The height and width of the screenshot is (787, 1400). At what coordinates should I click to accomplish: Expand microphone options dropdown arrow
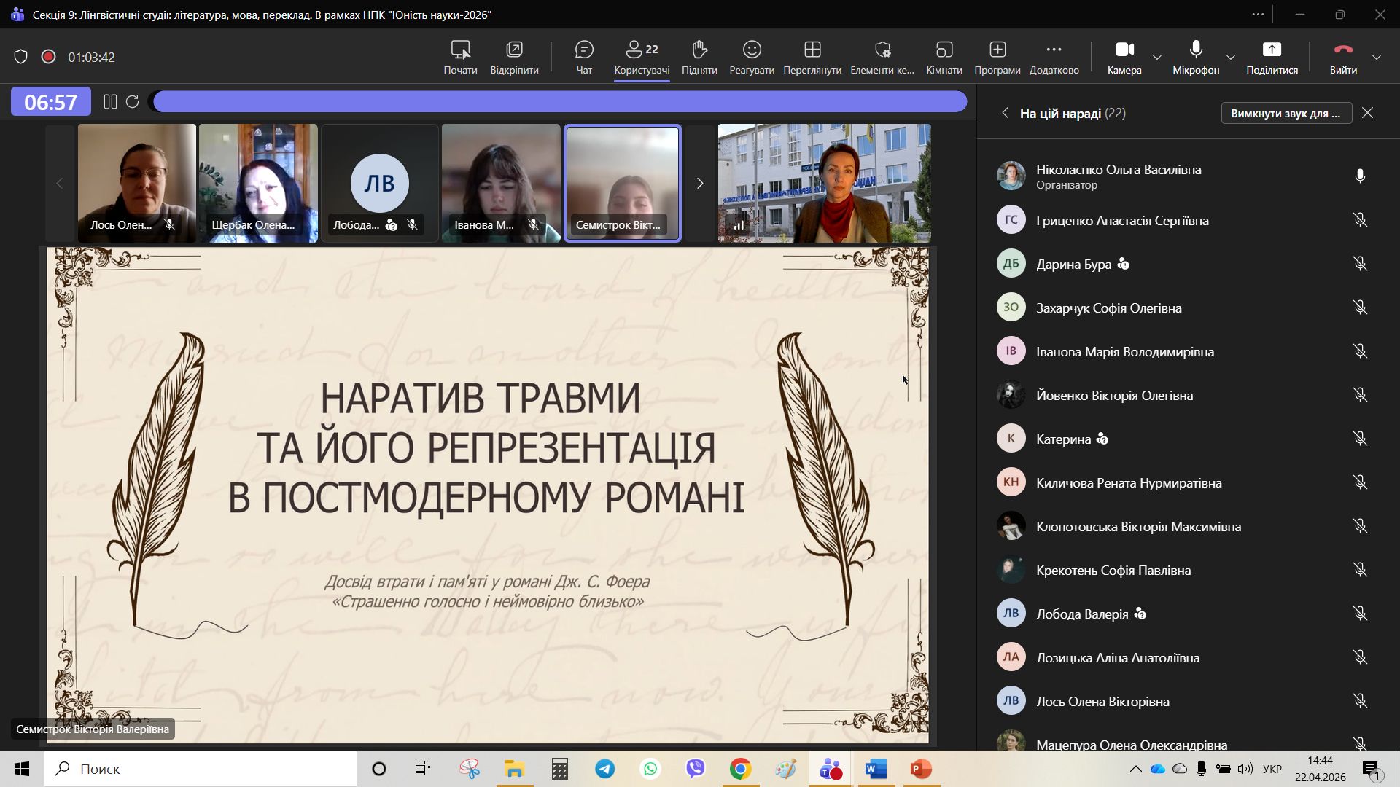pyautogui.click(x=1231, y=57)
